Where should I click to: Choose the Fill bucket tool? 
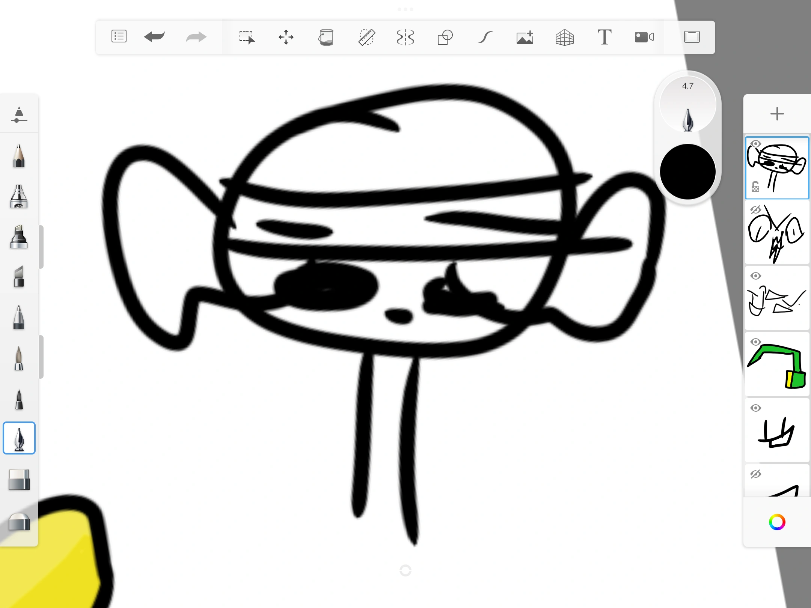pyautogui.click(x=326, y=37)
